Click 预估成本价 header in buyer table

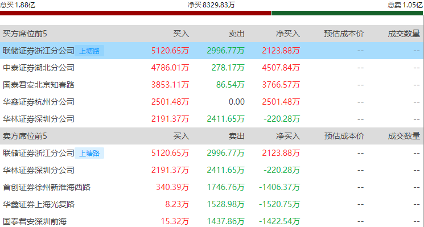(x=344, y=34)
